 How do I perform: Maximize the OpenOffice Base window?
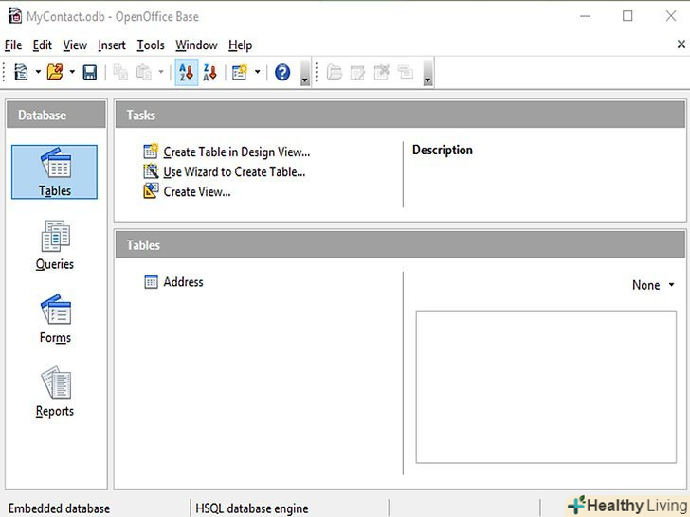(627, 16)
